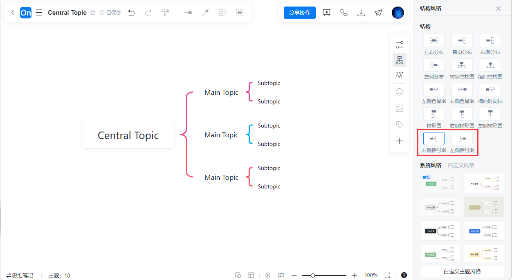Screen dimensions: 512x280
Task: Add a tag label to the topic
Action: tap(400, 125)
